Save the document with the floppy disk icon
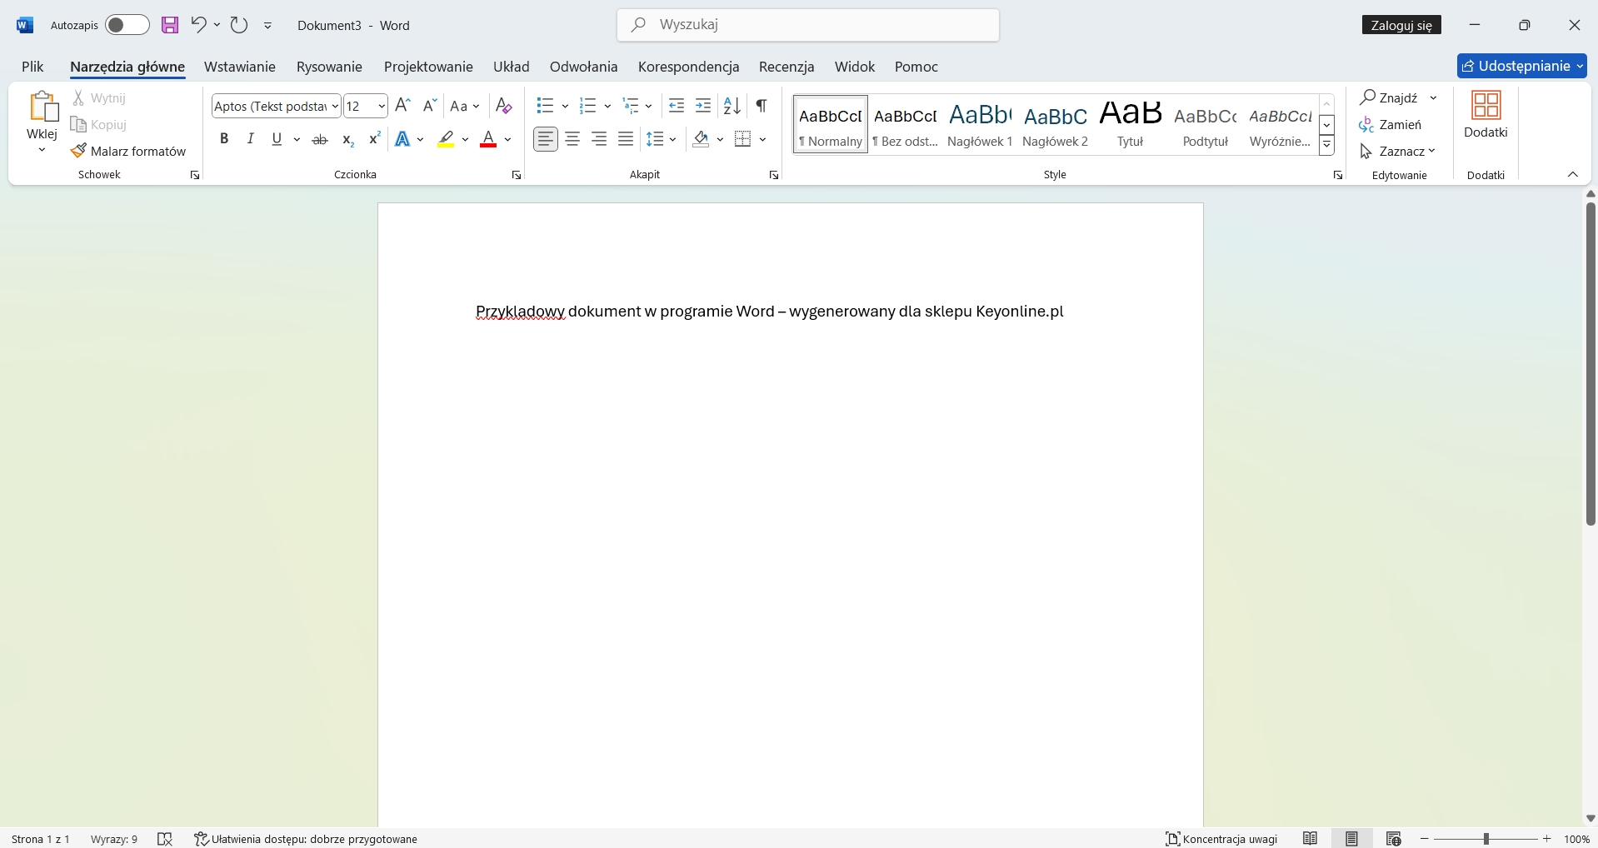The width and height of the screenshot is (1598, 848). click(170, 25)
